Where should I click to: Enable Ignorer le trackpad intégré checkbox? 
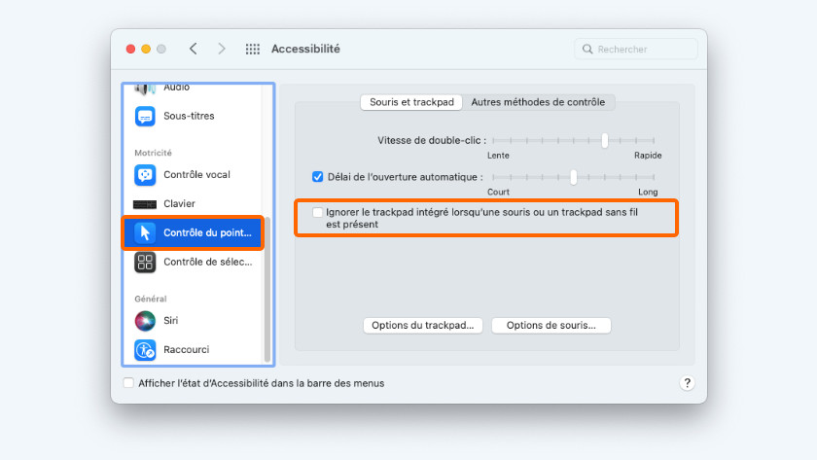pos(317,212)
